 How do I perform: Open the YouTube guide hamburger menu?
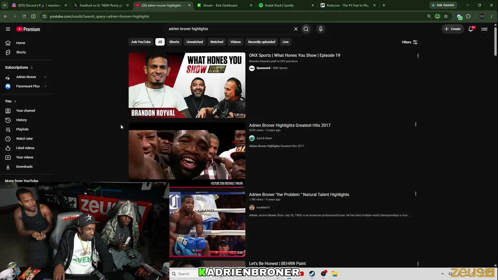(8, 29)
